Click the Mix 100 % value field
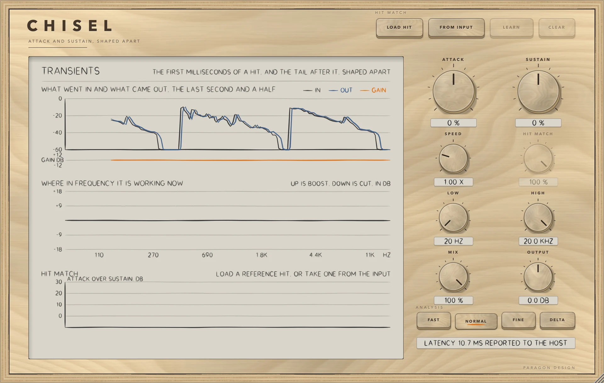Screen dimensions: 604x383 (x=453, y=300)
